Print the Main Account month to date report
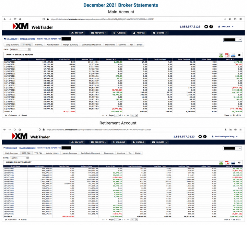Viewport: 247px width, 225px height. [233, 55]
